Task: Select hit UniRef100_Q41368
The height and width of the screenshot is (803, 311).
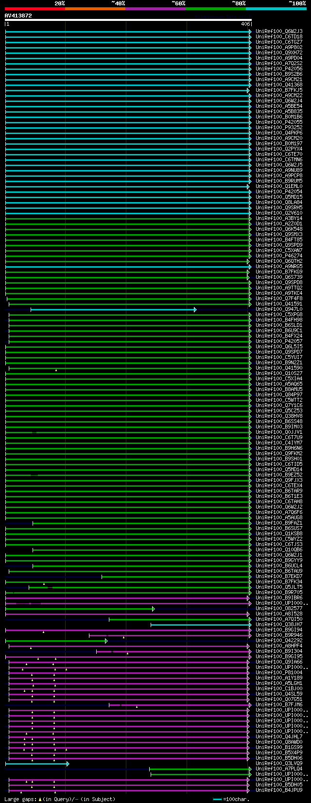Action: coord(279,85)
